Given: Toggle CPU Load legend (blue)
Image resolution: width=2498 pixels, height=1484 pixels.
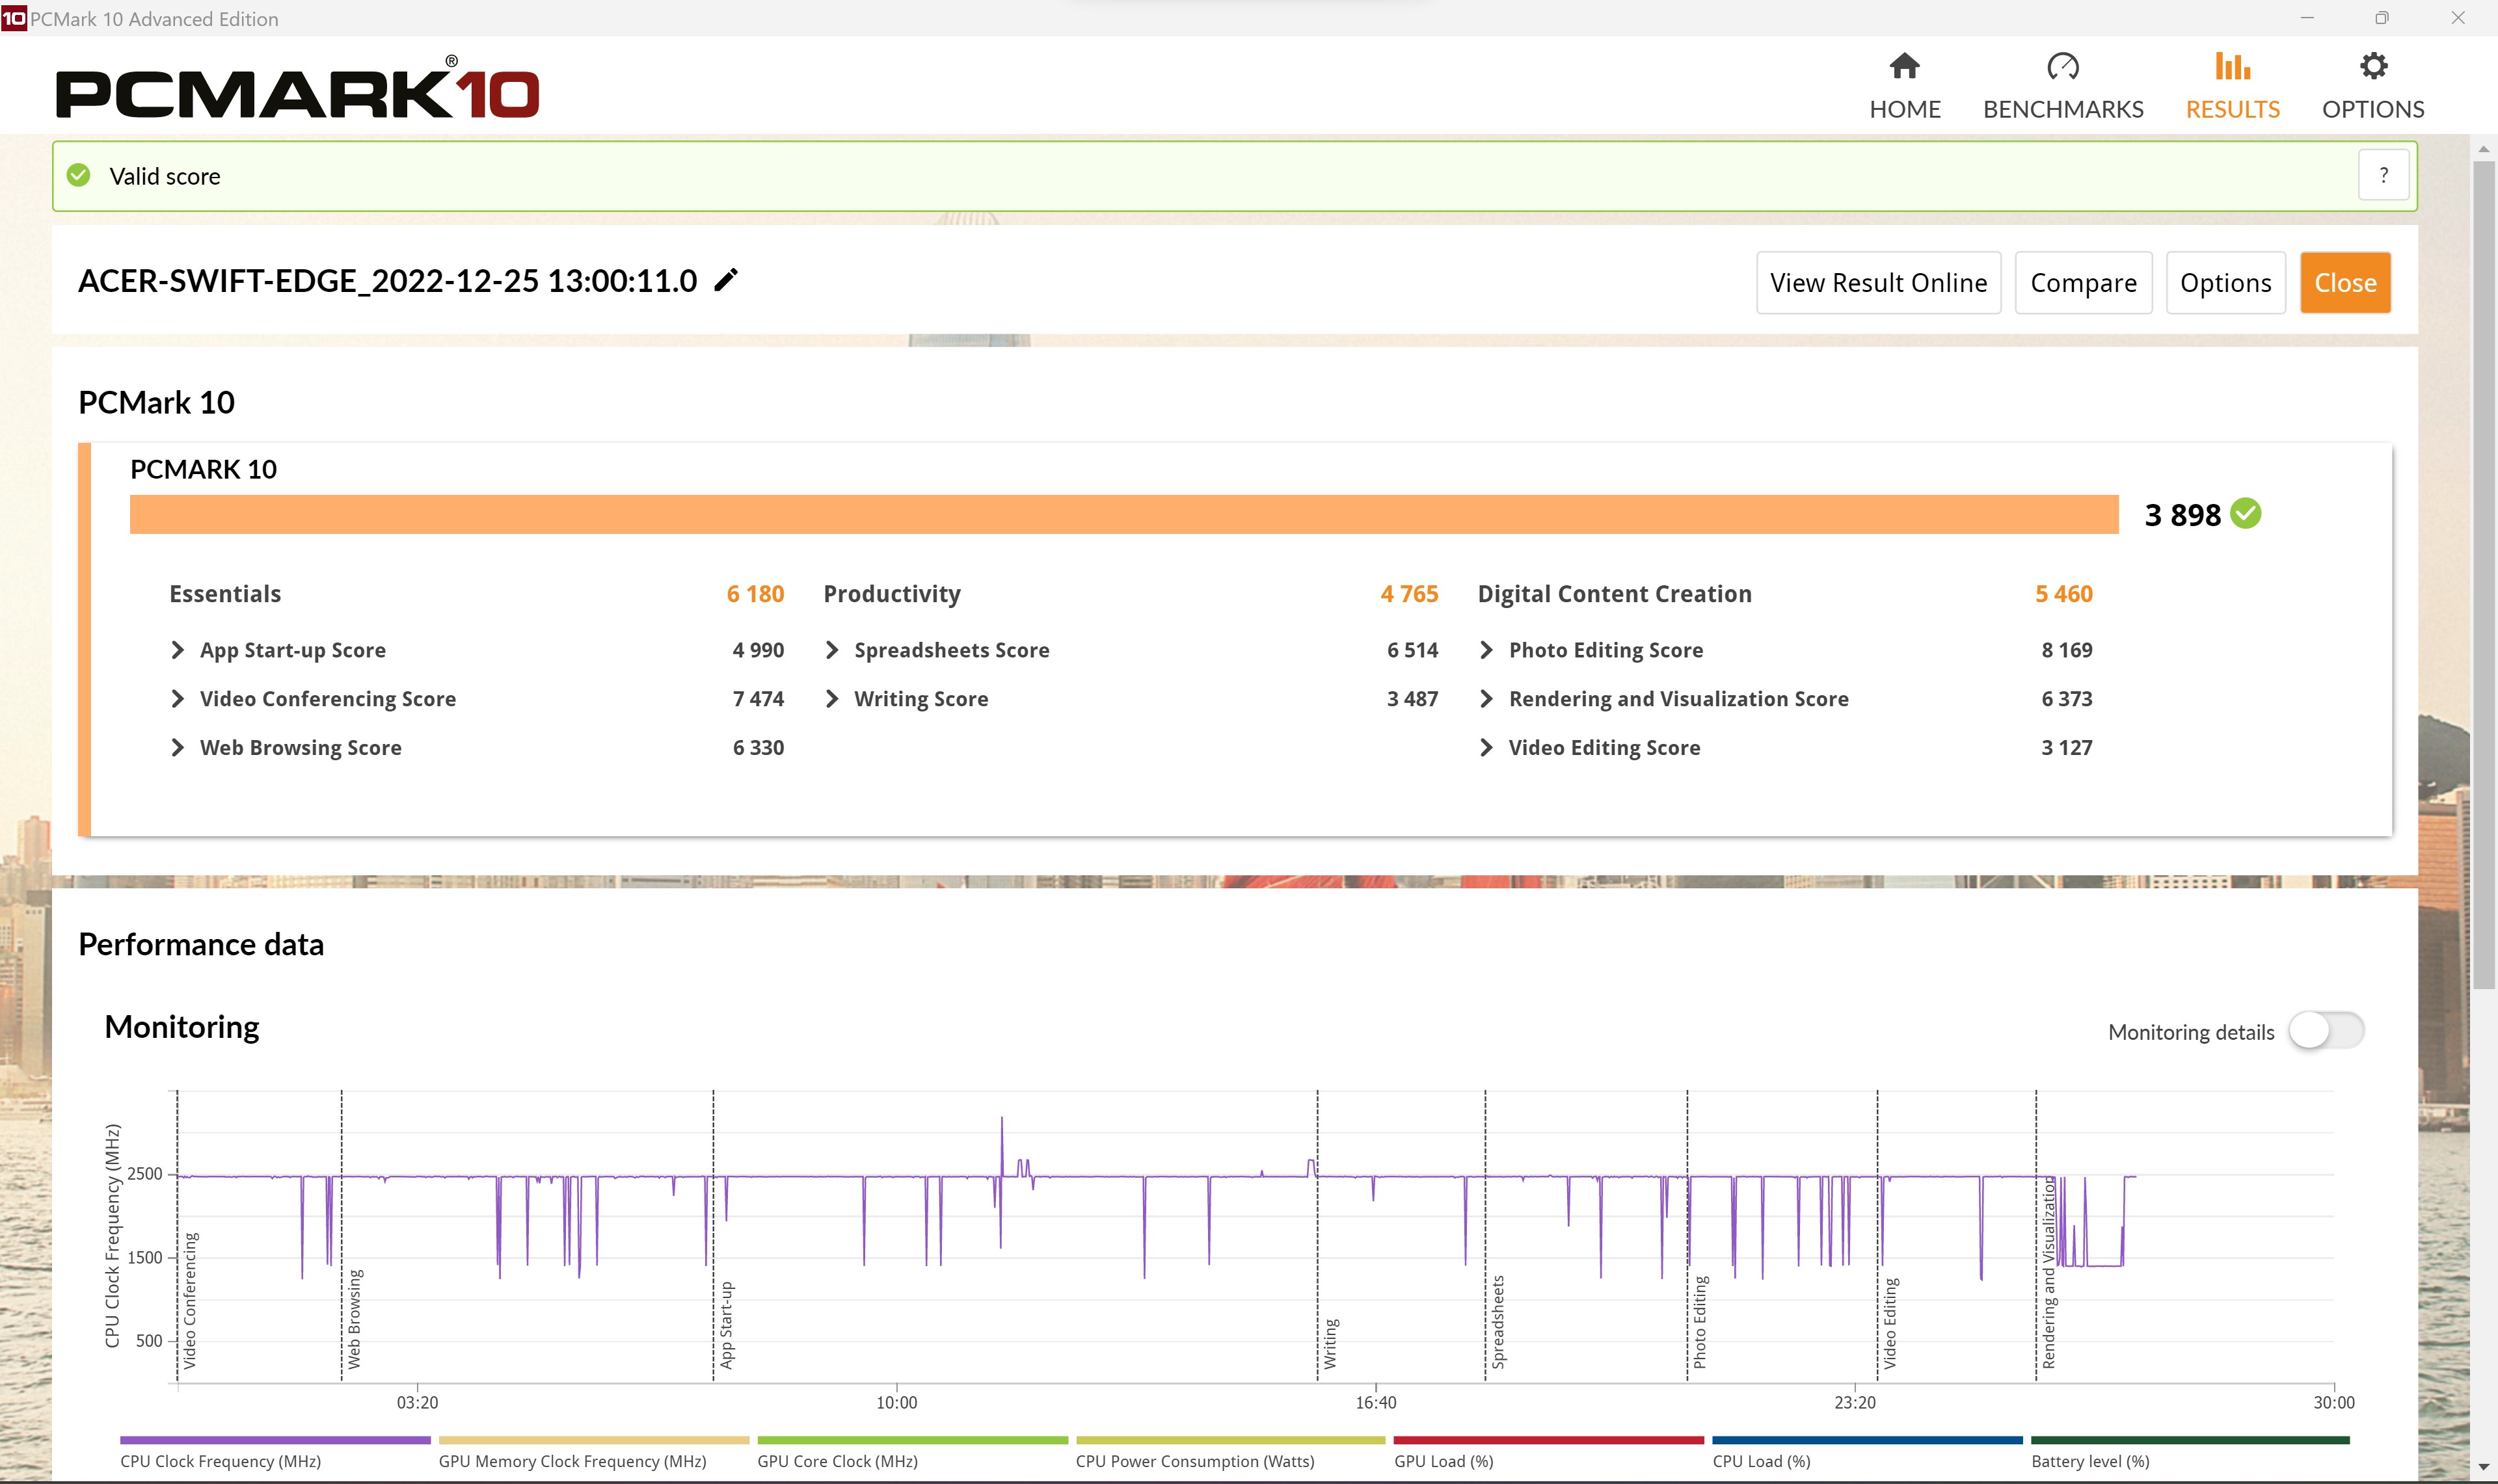Looking at the screenshot, I should 1867,1453.
